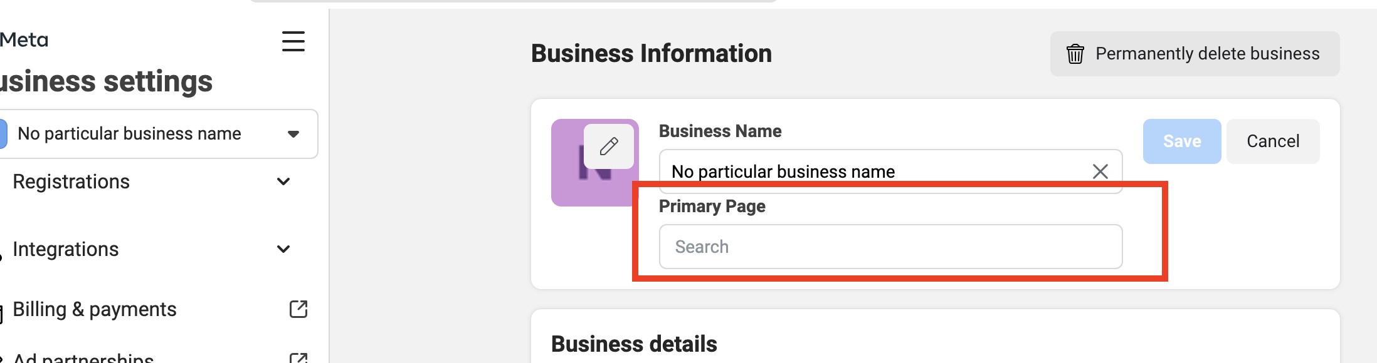The width and height of the screenshot is (1377, 363).
Task: Click Ad partnerships external link icon
Action: tap(298, 357)
